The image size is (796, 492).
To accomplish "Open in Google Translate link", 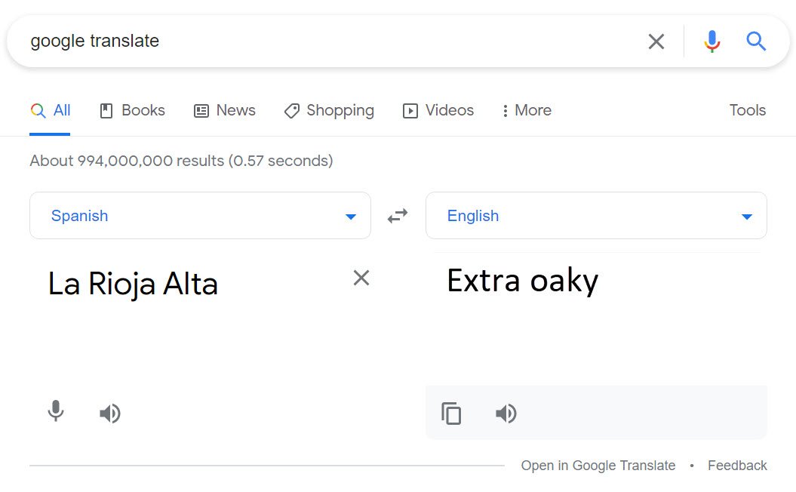I will point(598,466).
